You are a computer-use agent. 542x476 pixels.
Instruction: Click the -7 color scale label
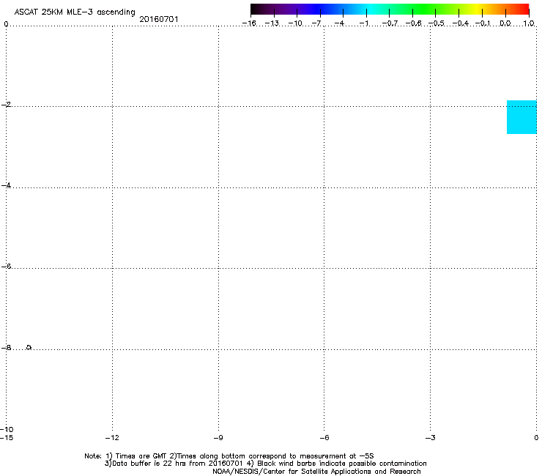tap(316, 23)
